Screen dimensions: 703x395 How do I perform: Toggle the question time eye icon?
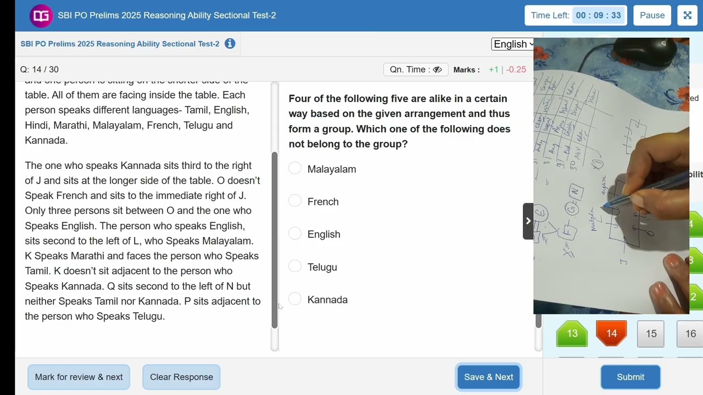pos(437,70)
